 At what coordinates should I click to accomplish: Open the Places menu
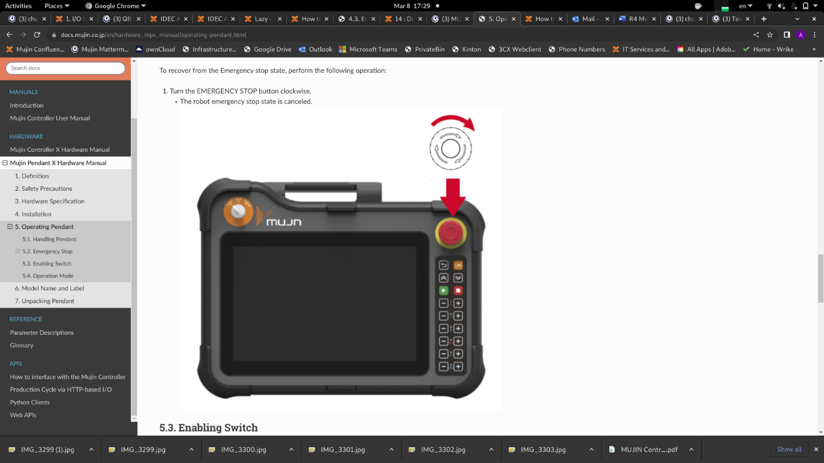click(x=57, y=6)
